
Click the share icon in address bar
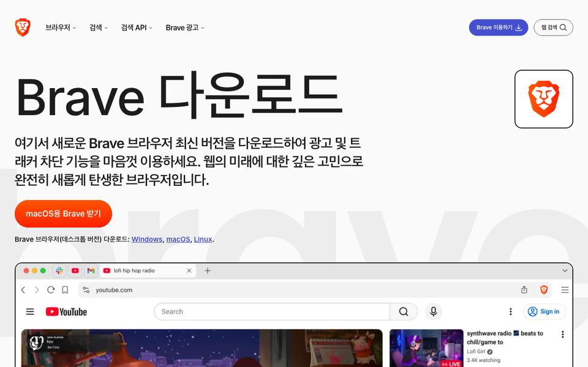coord(524,289)
